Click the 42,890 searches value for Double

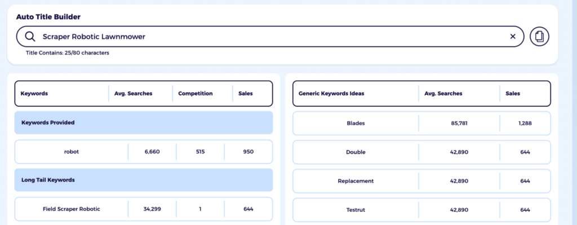click(x=459, y=152)
